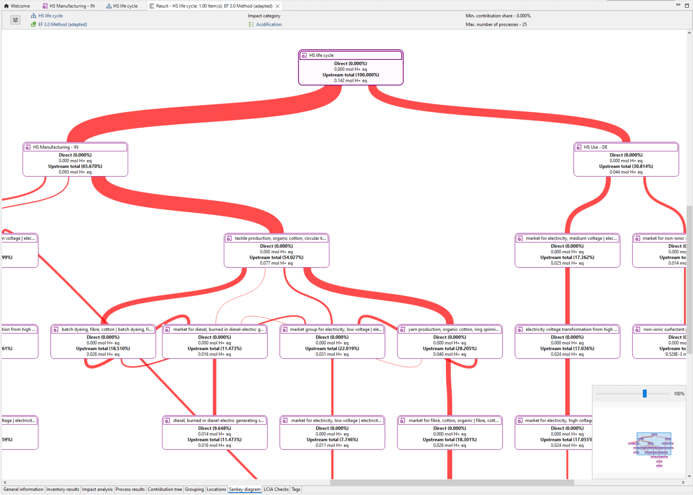Click 'Max. number of processes - 25' text

(x=496, y=24)
